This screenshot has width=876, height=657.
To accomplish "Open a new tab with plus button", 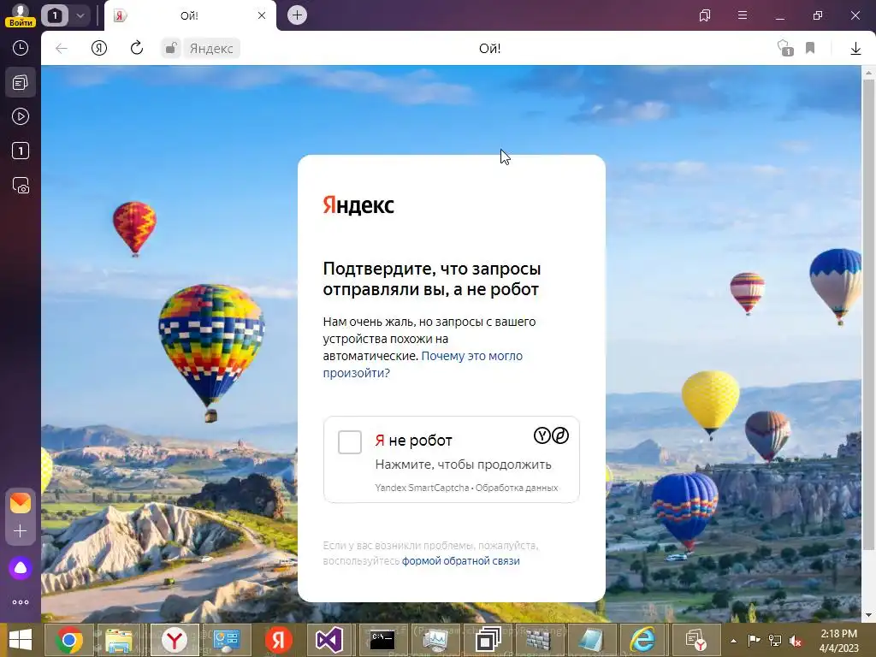I will [297, 15].
